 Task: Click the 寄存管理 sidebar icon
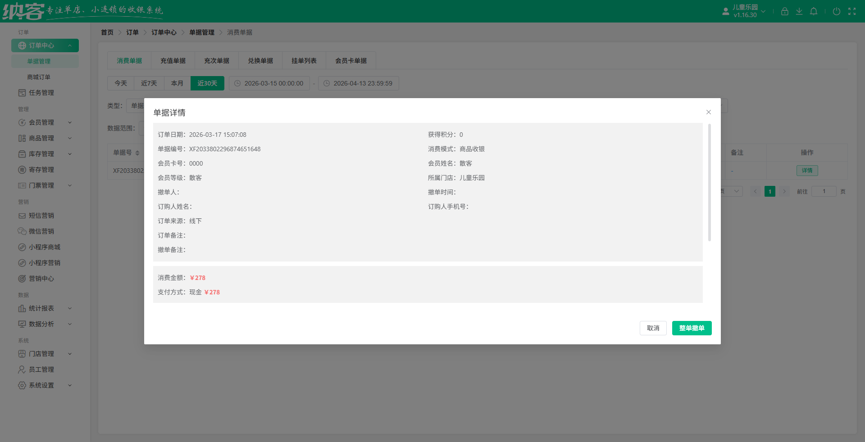(x=22, y=170)
